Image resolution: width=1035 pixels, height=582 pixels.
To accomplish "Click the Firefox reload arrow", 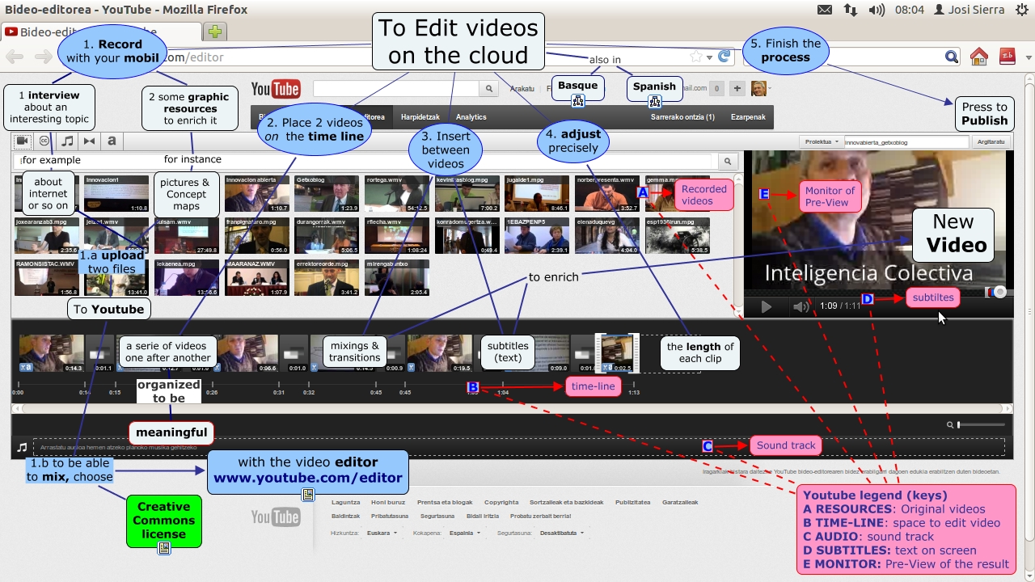I will coord(724,57).
